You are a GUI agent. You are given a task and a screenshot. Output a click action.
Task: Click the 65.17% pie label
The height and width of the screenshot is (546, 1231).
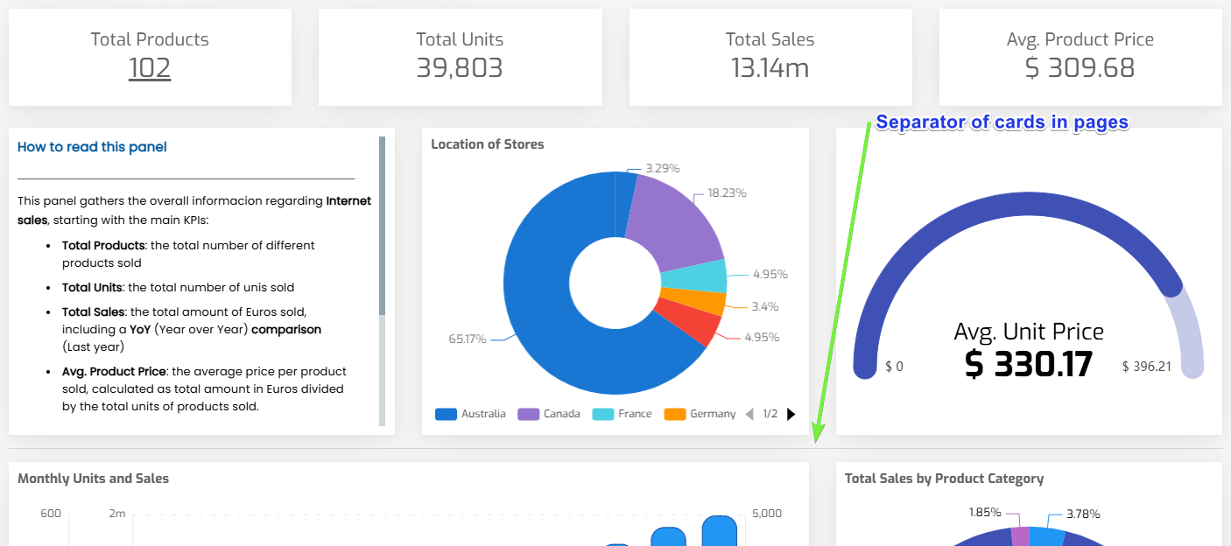coord(468,339)
